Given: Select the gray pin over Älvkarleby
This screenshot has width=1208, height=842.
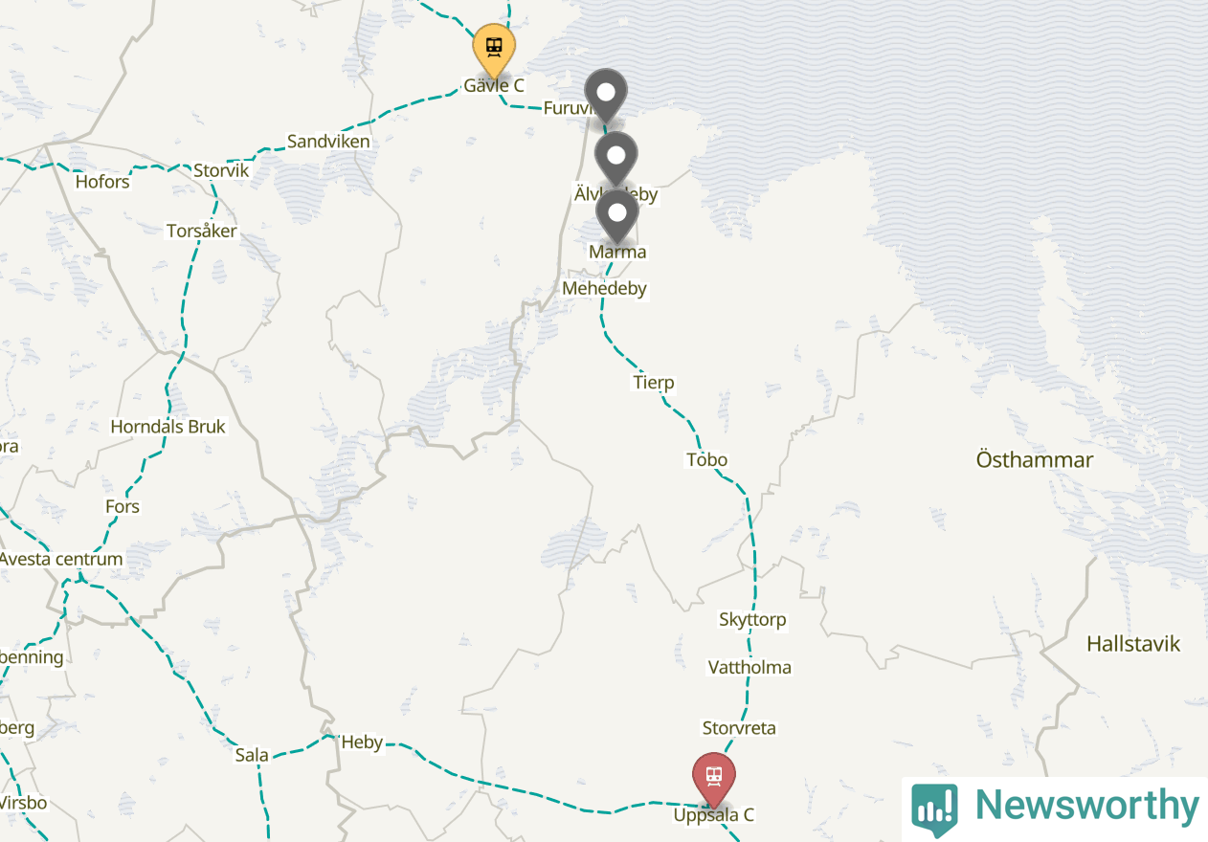Looking at the screenshot, I should [616, 158].
